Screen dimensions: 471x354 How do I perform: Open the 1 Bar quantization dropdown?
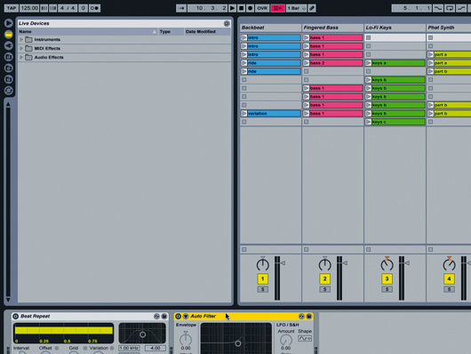point(296,8)
